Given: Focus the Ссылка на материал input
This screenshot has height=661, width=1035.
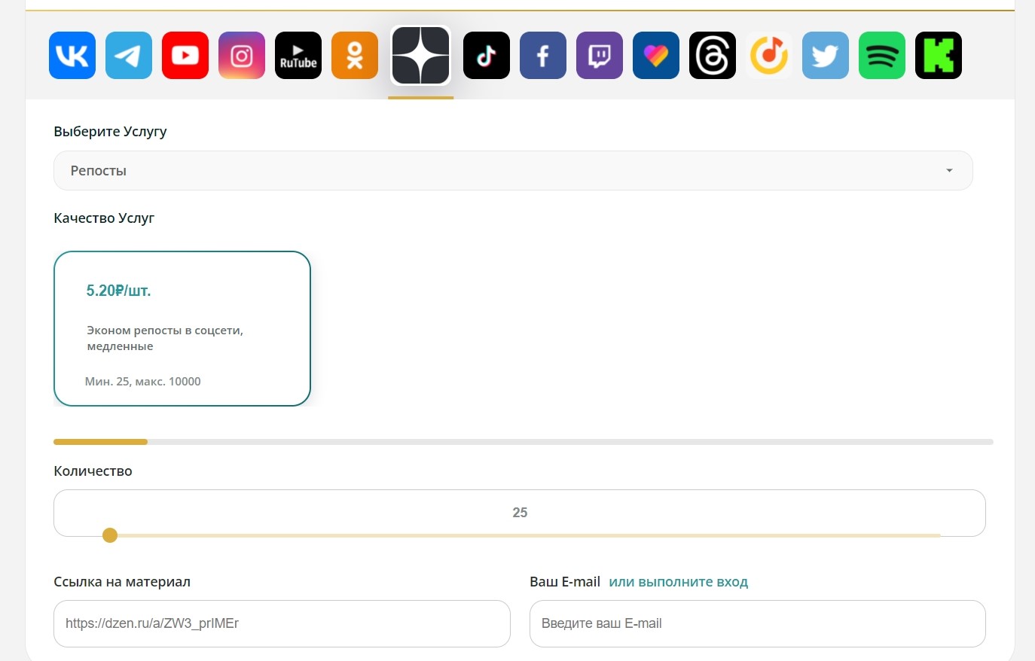Looking at the screenshot, I should pos(282,623).
